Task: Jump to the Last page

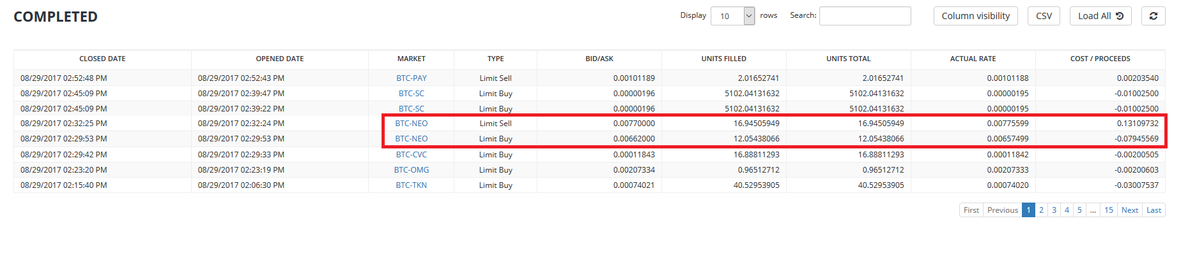Action: pyautogui.click(x=1154, y=210)
